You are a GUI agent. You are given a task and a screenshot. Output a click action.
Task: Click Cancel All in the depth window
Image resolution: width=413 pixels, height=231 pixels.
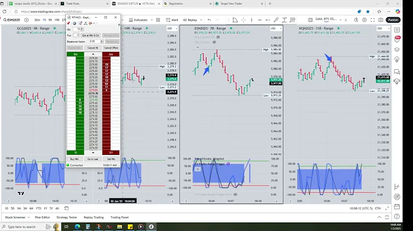(92, 48)
